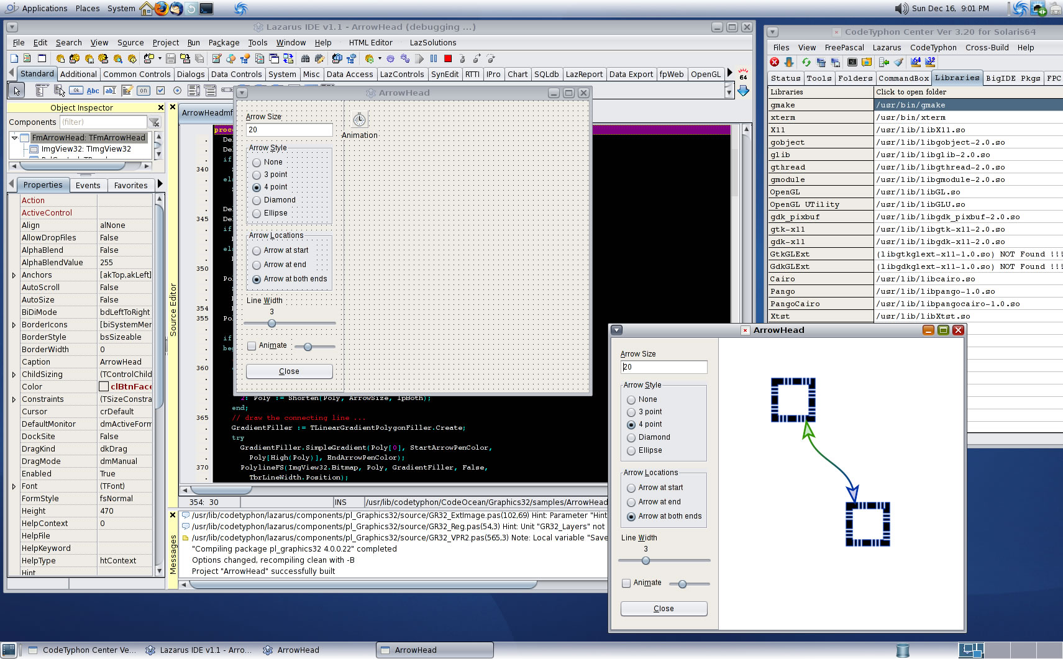The height and width of the screenshot is (659, 1063).
Task: Select 3 point style in running ArrowHead app
Action: [644, 412]
